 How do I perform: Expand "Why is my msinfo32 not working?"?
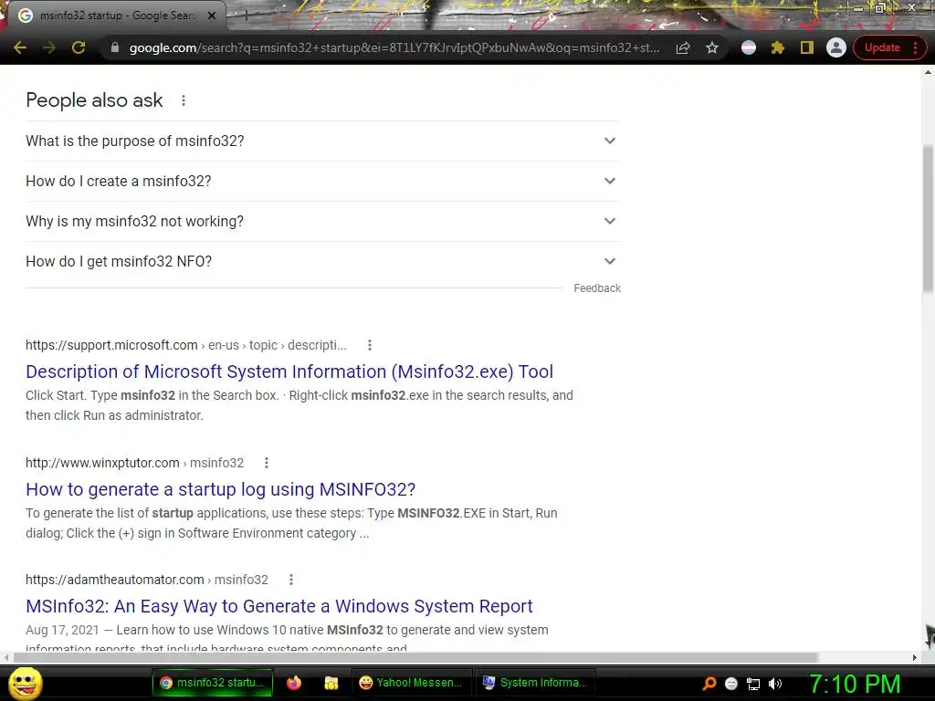coord(322,221)
